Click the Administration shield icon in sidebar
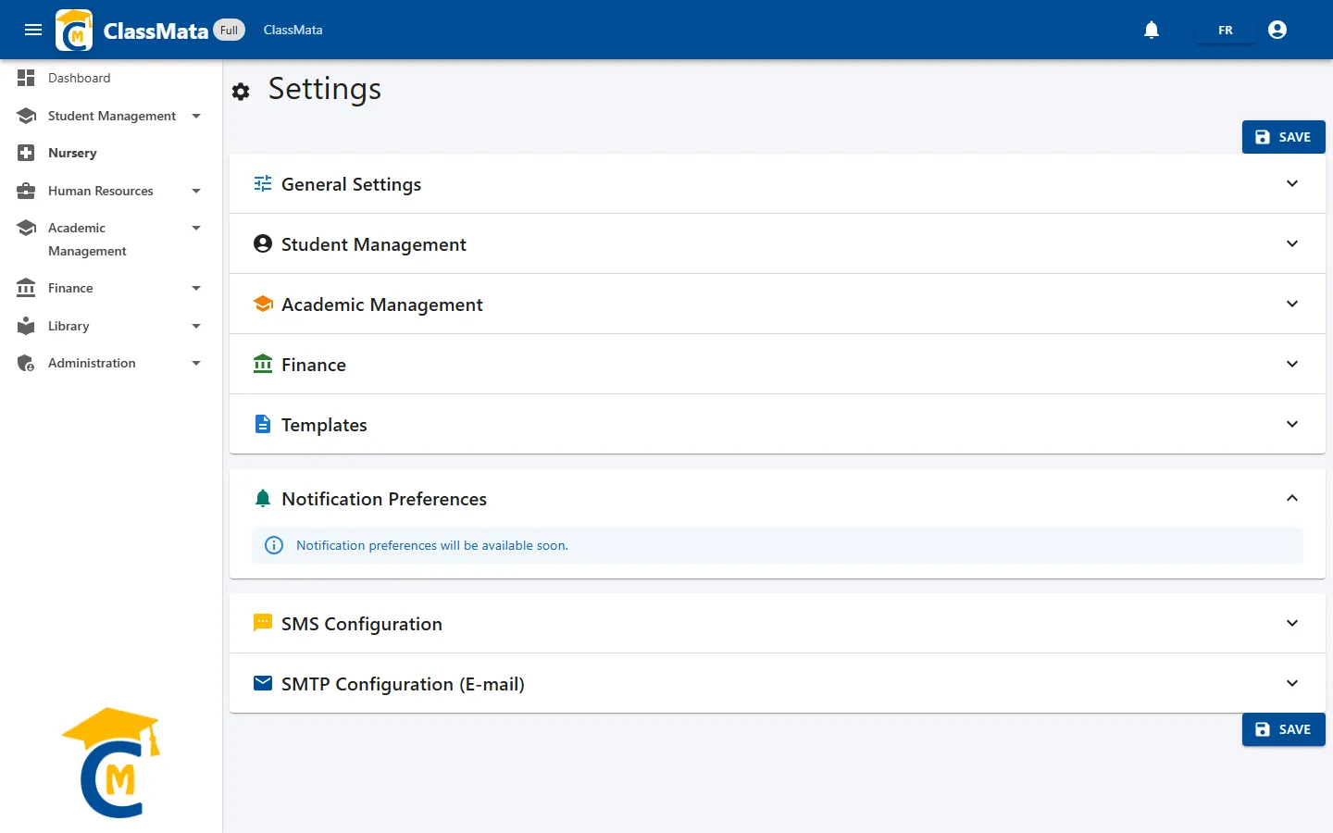1333x833 pixels. tap(26, 363)
